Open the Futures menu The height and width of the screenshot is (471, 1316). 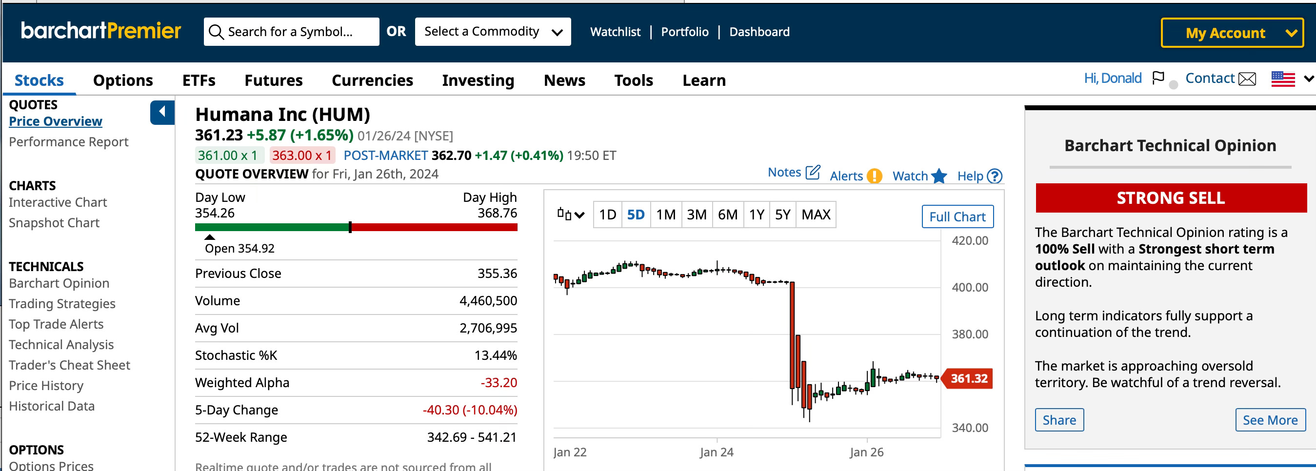click(273, 80)
